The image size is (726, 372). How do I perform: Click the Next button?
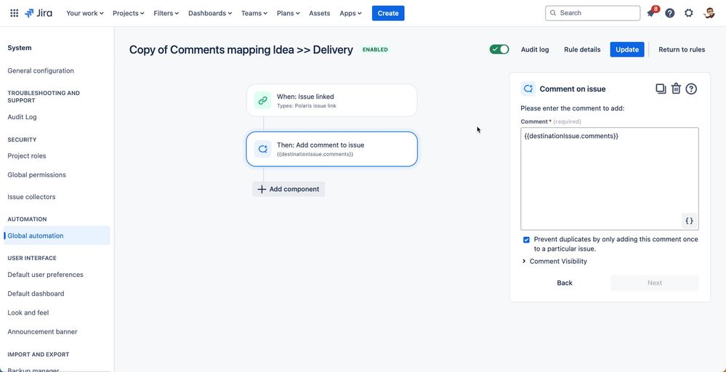coord(655,283)
